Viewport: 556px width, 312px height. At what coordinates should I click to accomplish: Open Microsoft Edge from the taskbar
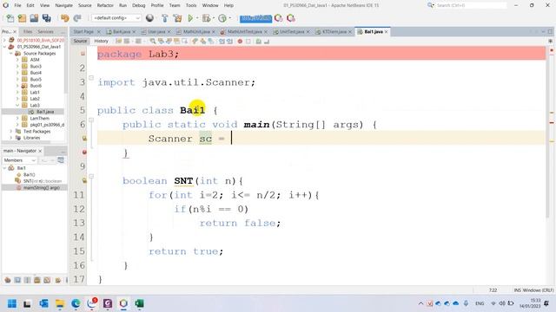click(76, 303)
